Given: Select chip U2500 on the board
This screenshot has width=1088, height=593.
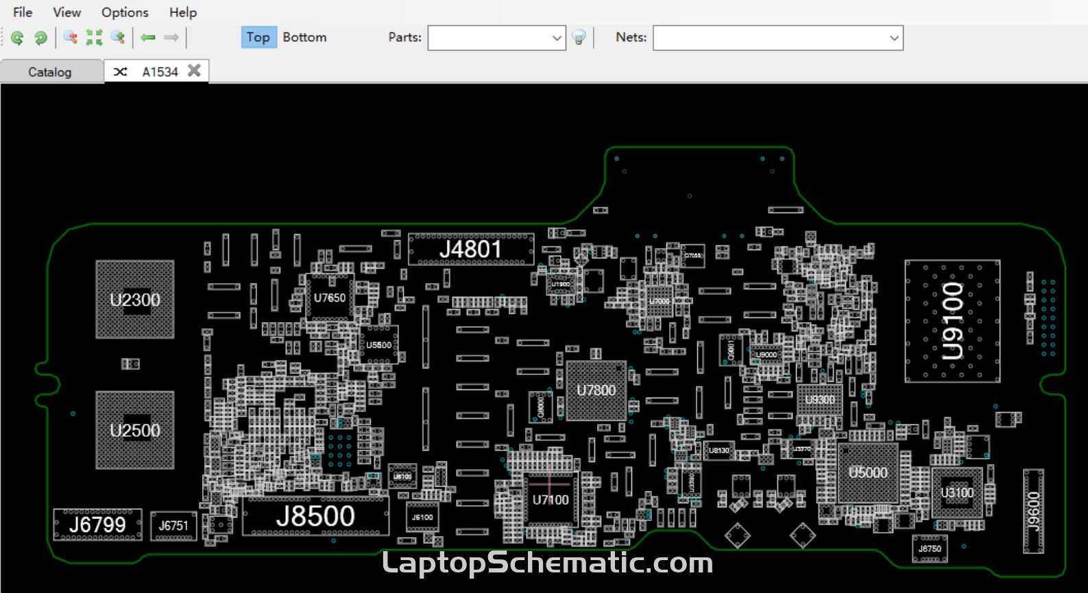Looking at the screenshot, I should click(x=135, y=431).
